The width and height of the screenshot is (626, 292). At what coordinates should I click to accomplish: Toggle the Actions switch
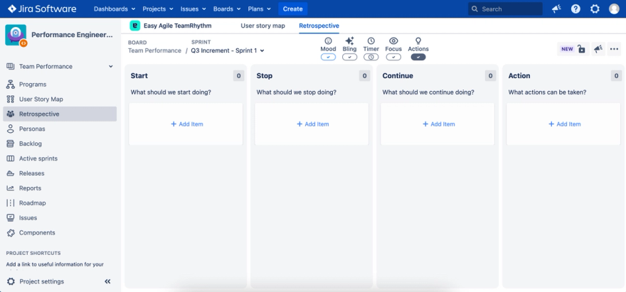(418, 57)
